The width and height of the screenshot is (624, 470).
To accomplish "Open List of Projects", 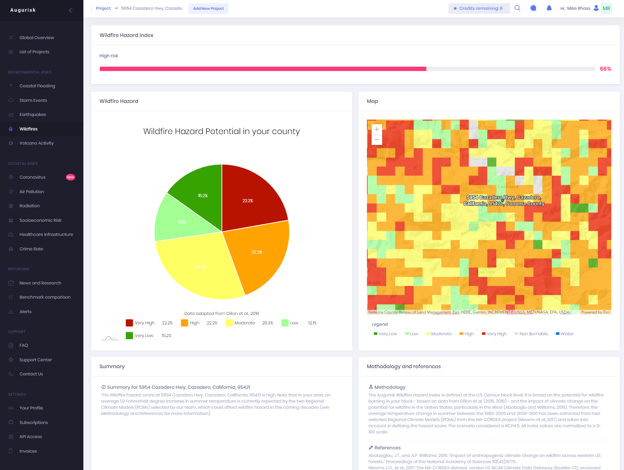I will (x=34, y=52).
